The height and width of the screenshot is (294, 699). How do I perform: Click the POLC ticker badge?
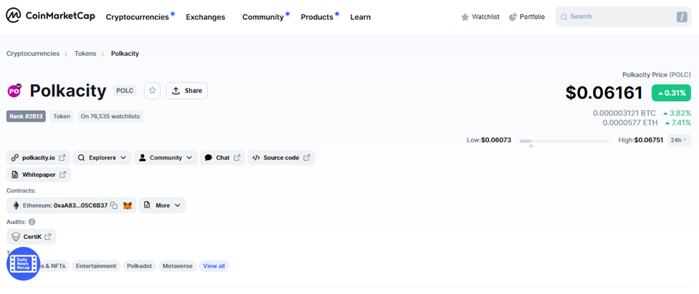coord(123,91)
